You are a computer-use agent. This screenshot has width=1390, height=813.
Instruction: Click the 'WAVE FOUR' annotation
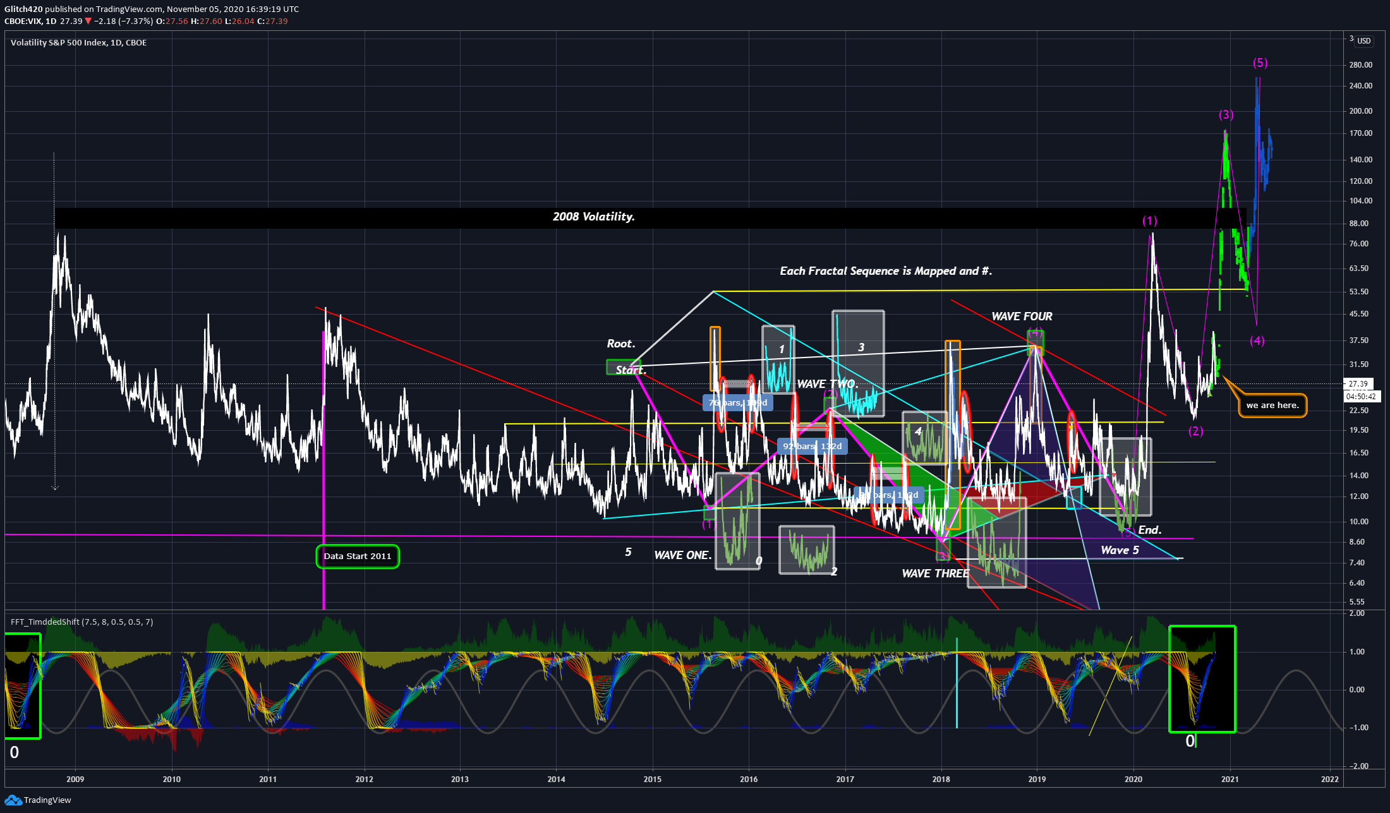pos(1022,316)
